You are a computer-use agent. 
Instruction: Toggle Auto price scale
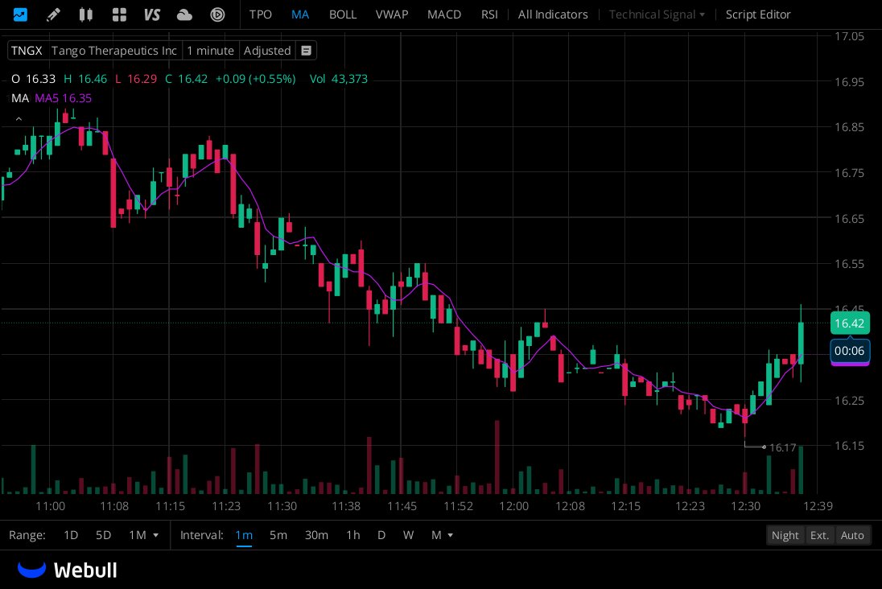(852, 535)
